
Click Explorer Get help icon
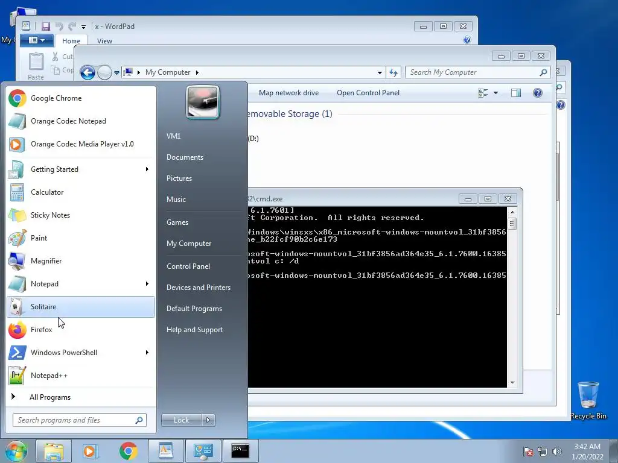point(538,93)
